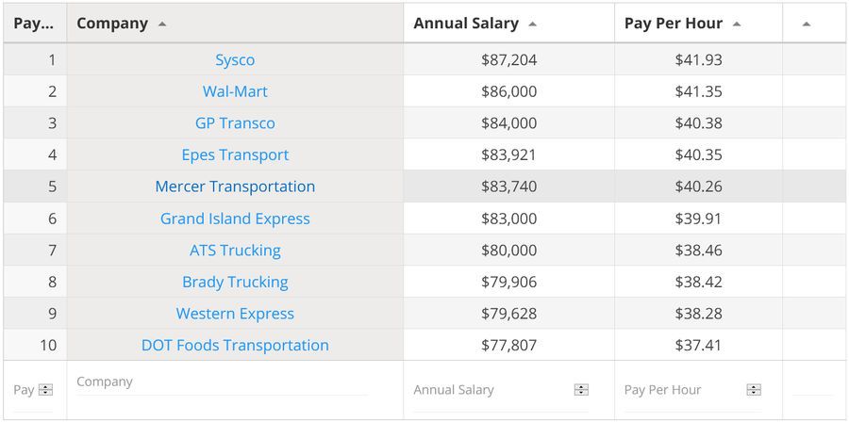Open the Sysco company link

235,59
